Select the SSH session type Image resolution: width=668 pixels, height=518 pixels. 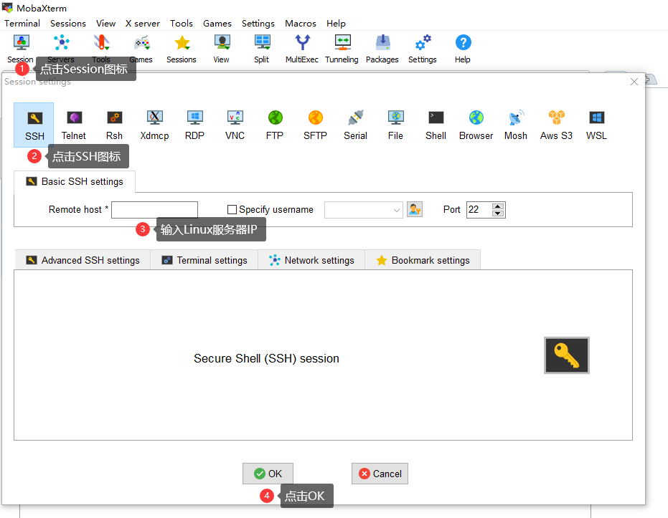tap(34, 125)
